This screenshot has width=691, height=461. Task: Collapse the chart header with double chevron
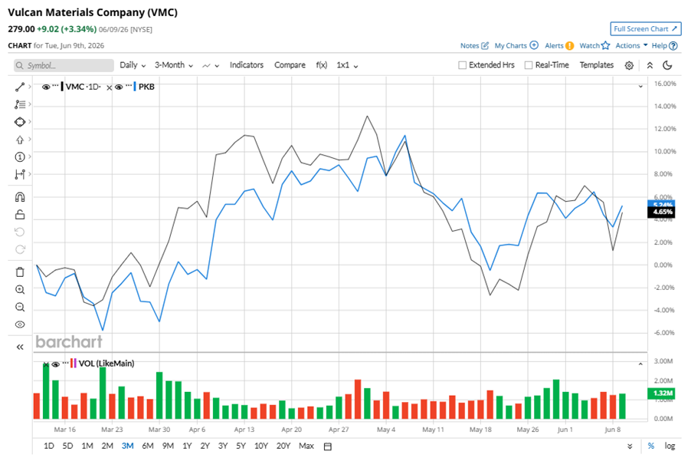tap(650, 65)
